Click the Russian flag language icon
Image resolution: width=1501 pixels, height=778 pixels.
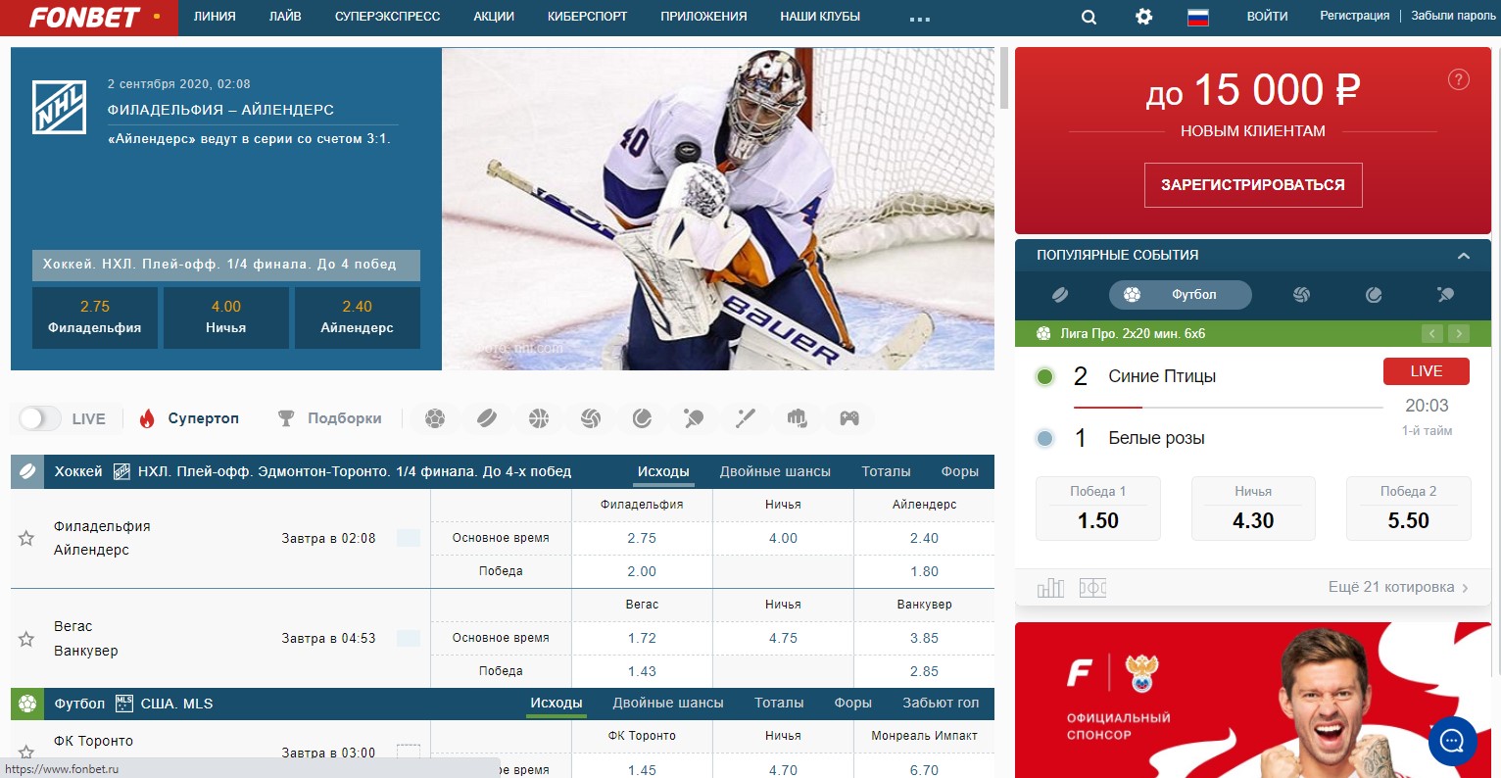coord(1197,17)
